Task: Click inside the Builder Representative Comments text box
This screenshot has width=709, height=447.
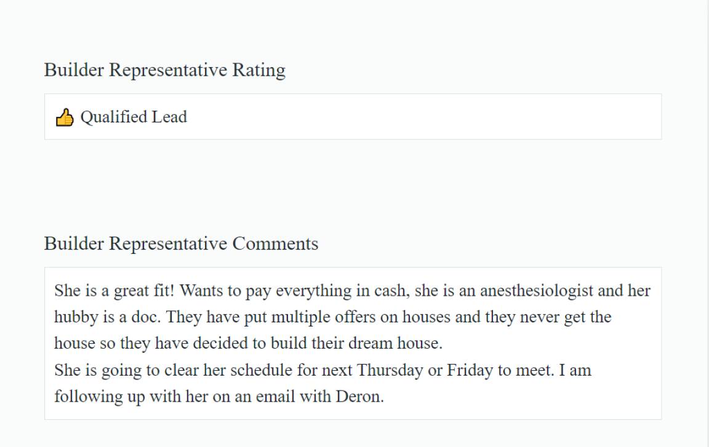Action: 353,343
